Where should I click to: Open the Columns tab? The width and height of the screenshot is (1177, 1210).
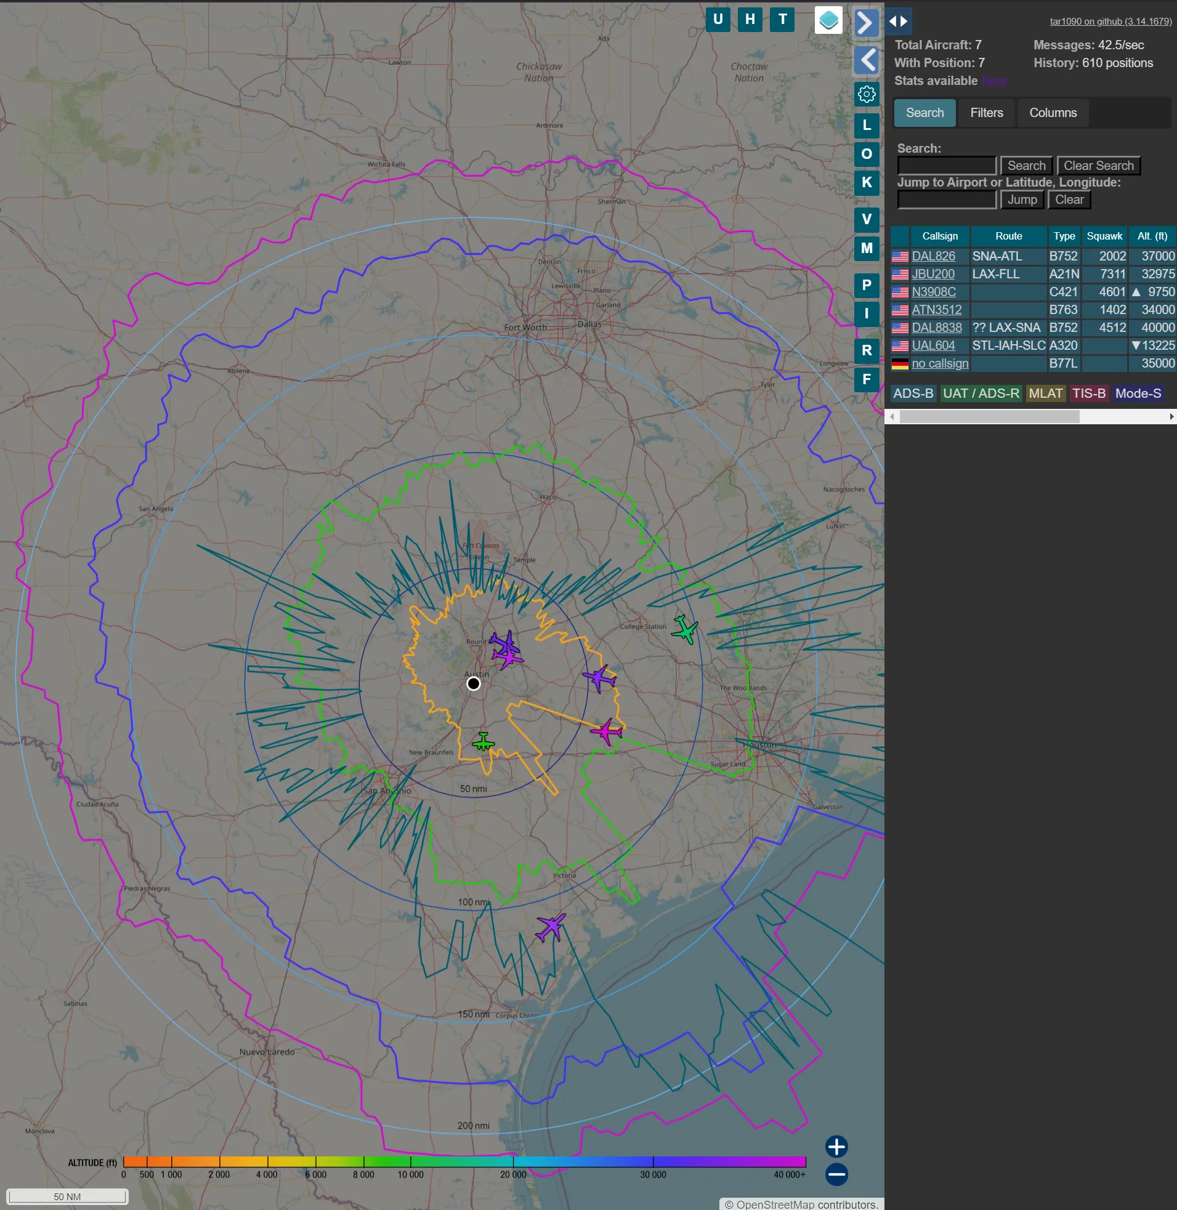pyautogui.click(x=1052, y=113)
